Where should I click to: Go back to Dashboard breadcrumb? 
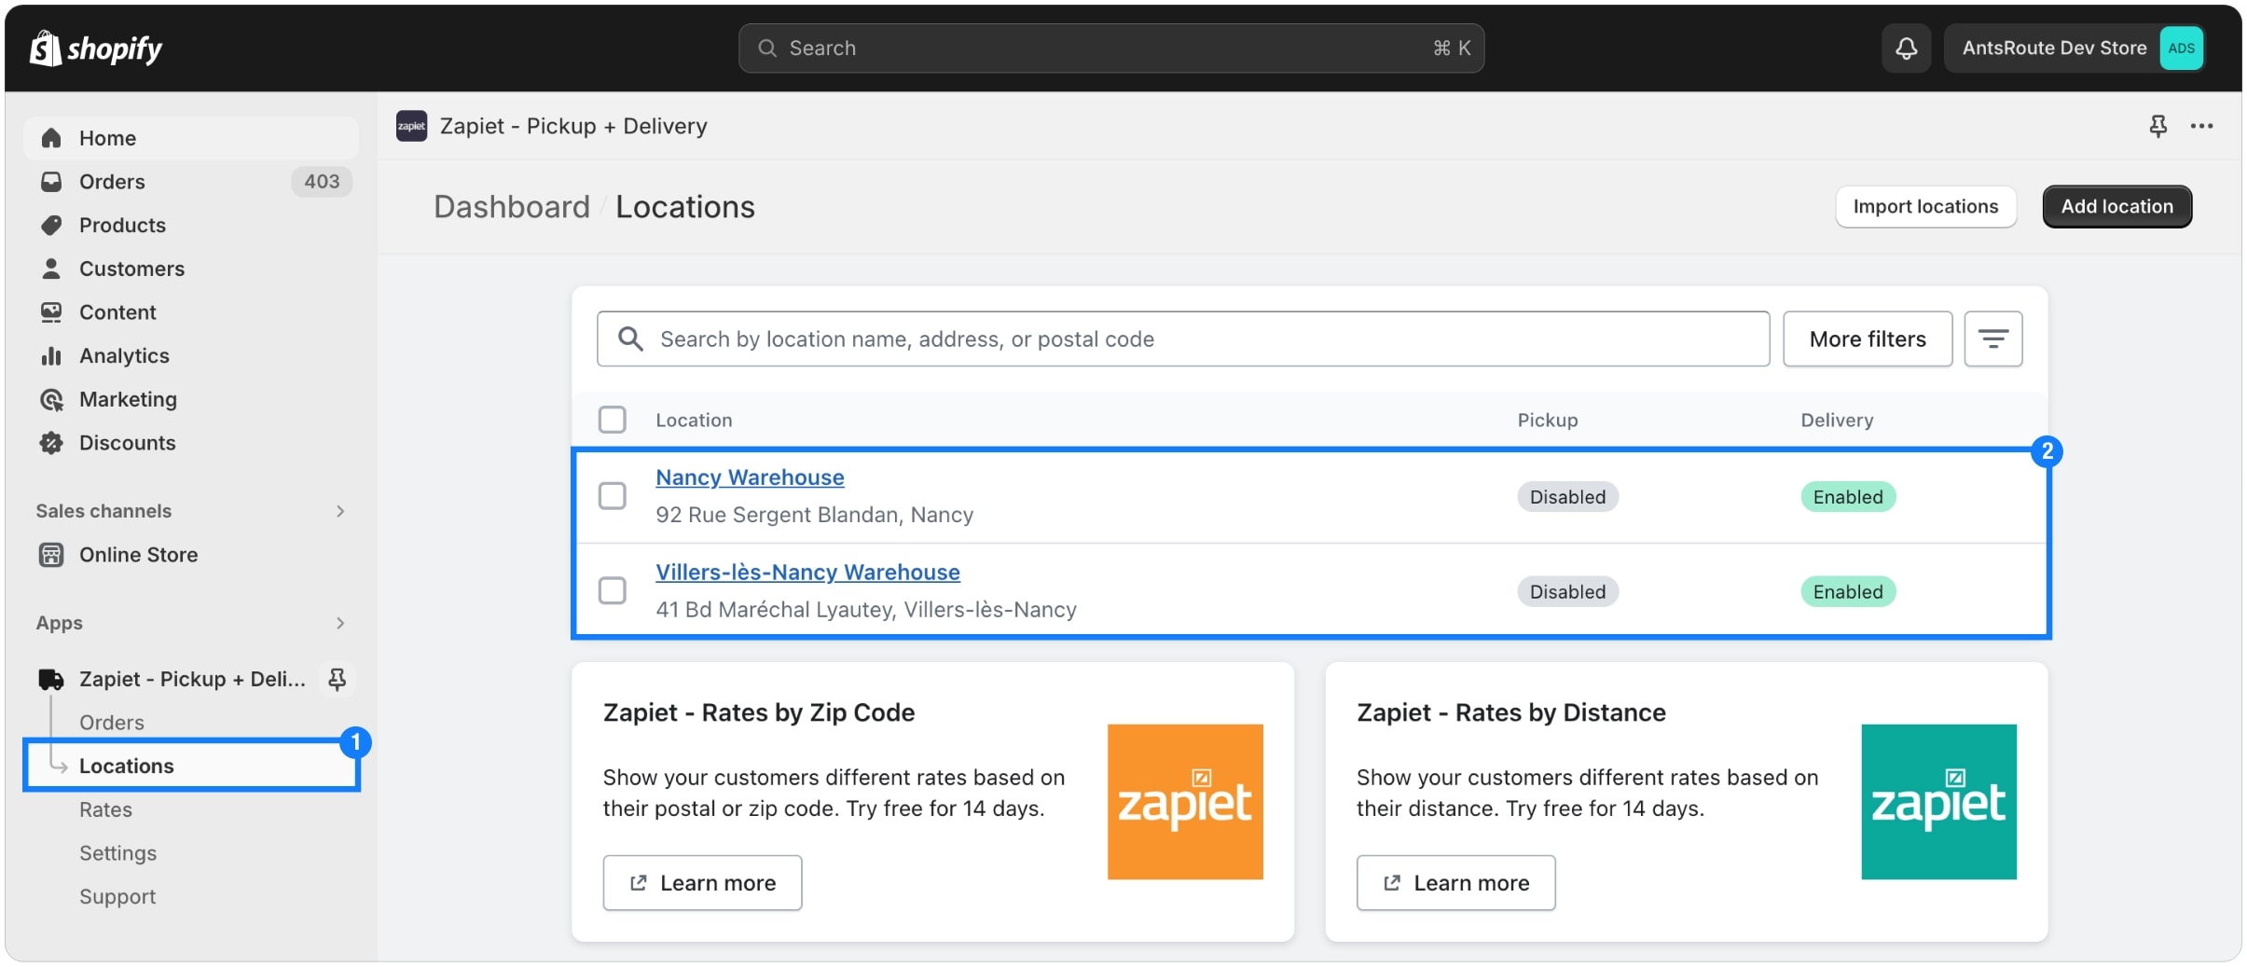(512, 206)
